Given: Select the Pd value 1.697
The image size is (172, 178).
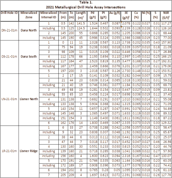Looking at the screenshot, I should point(94,175).
